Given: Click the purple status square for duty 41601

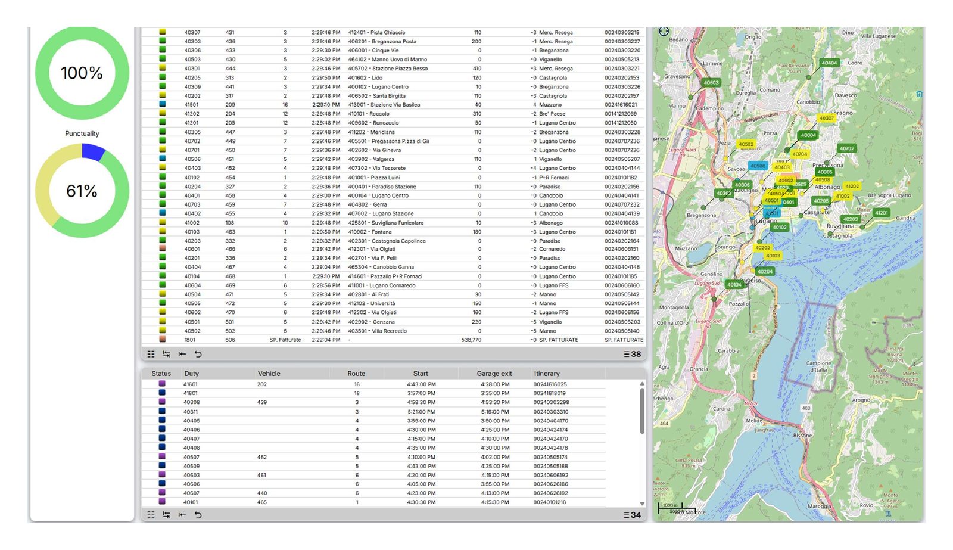Looking at the screenshot, I should coord(162,384).
